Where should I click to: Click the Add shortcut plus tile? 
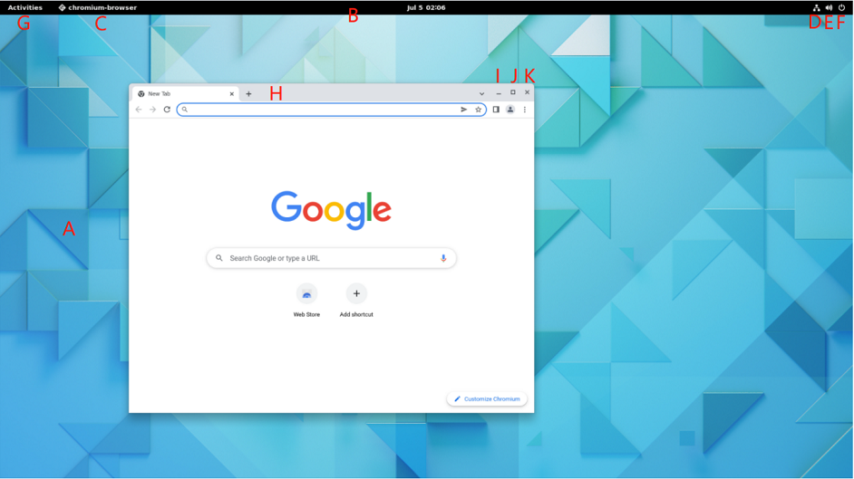point(356,293)
